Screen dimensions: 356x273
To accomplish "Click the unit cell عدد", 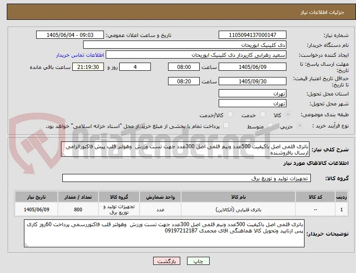I will pos(160,209).
